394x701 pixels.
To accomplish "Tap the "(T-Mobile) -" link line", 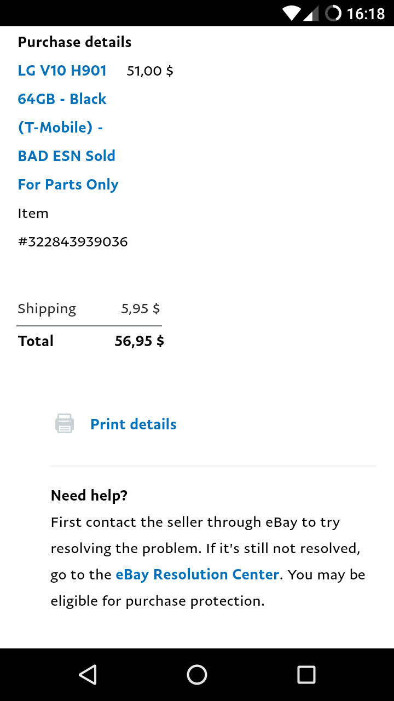I will point(60,128).
